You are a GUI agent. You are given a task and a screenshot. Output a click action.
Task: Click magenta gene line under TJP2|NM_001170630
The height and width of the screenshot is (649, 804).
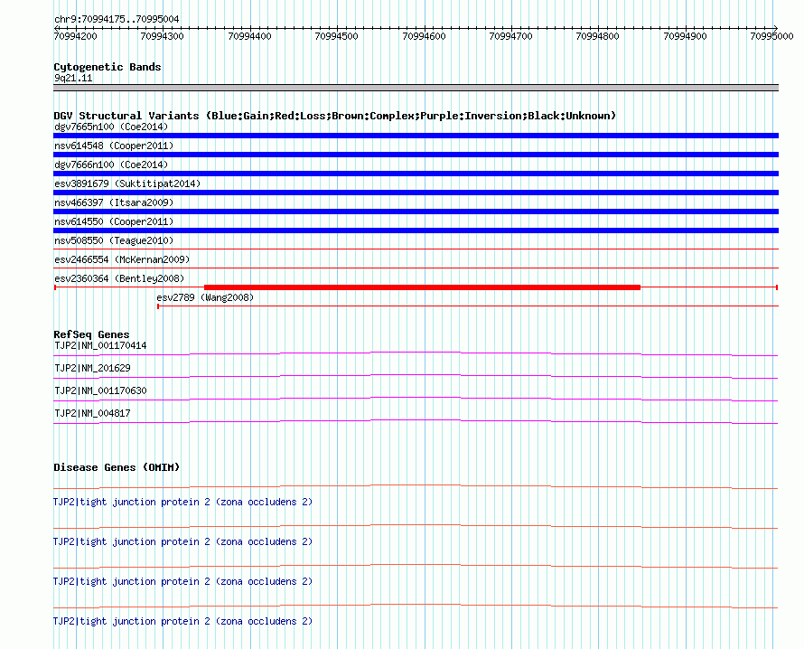click(x=416, y=399)
